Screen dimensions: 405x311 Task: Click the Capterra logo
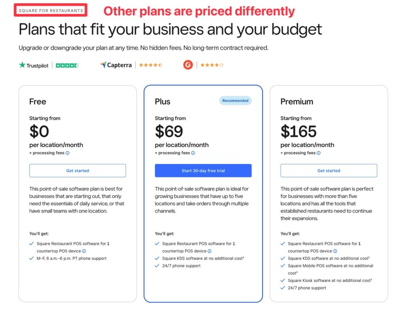point(115,65)
